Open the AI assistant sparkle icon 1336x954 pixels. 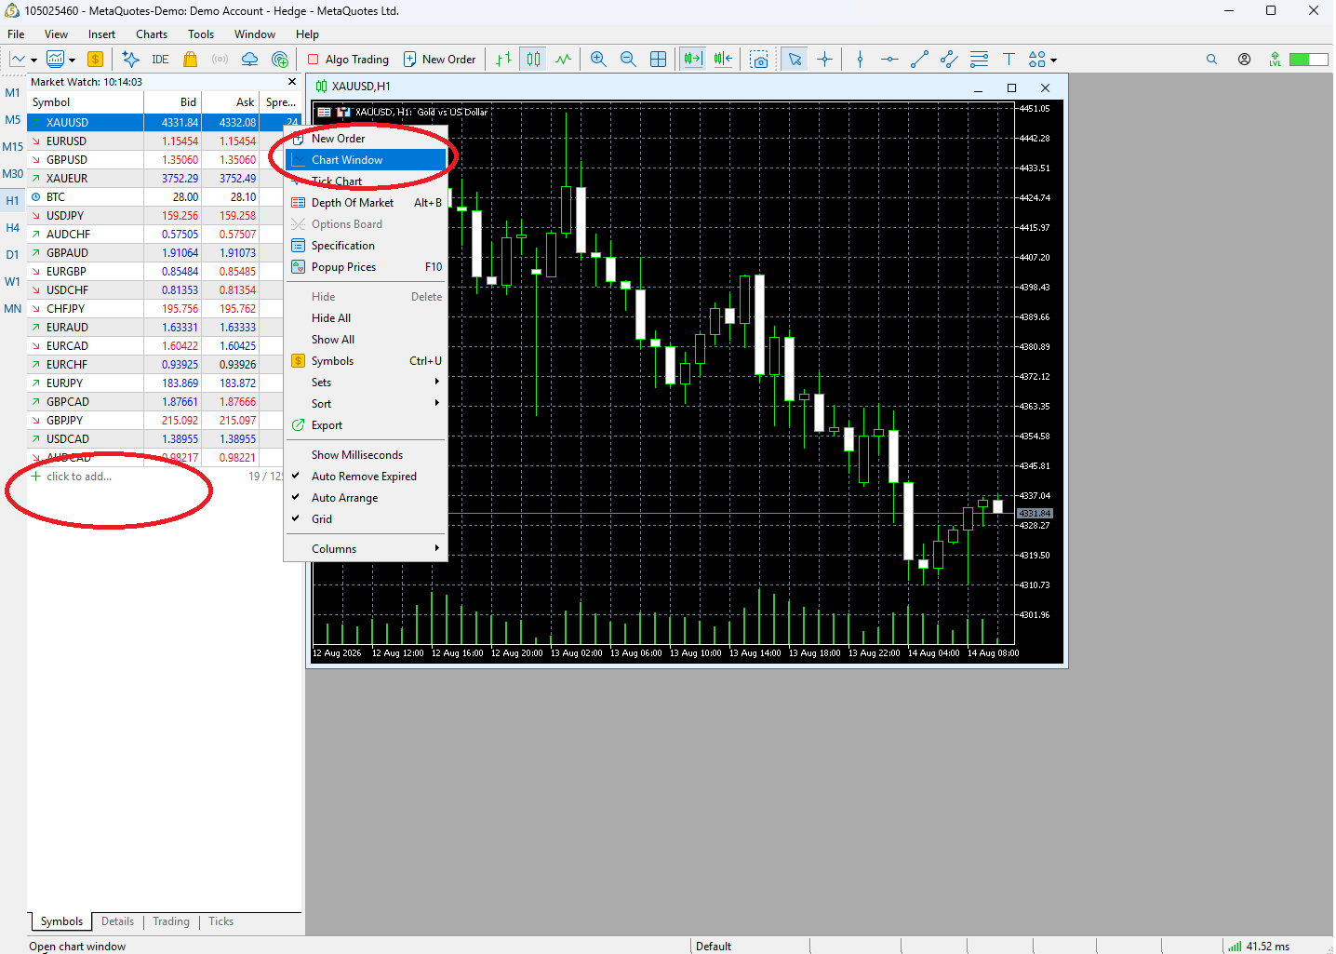coord(130,59)
